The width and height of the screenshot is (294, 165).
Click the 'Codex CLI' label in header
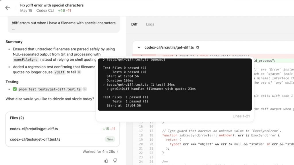(x=45, y=11)
